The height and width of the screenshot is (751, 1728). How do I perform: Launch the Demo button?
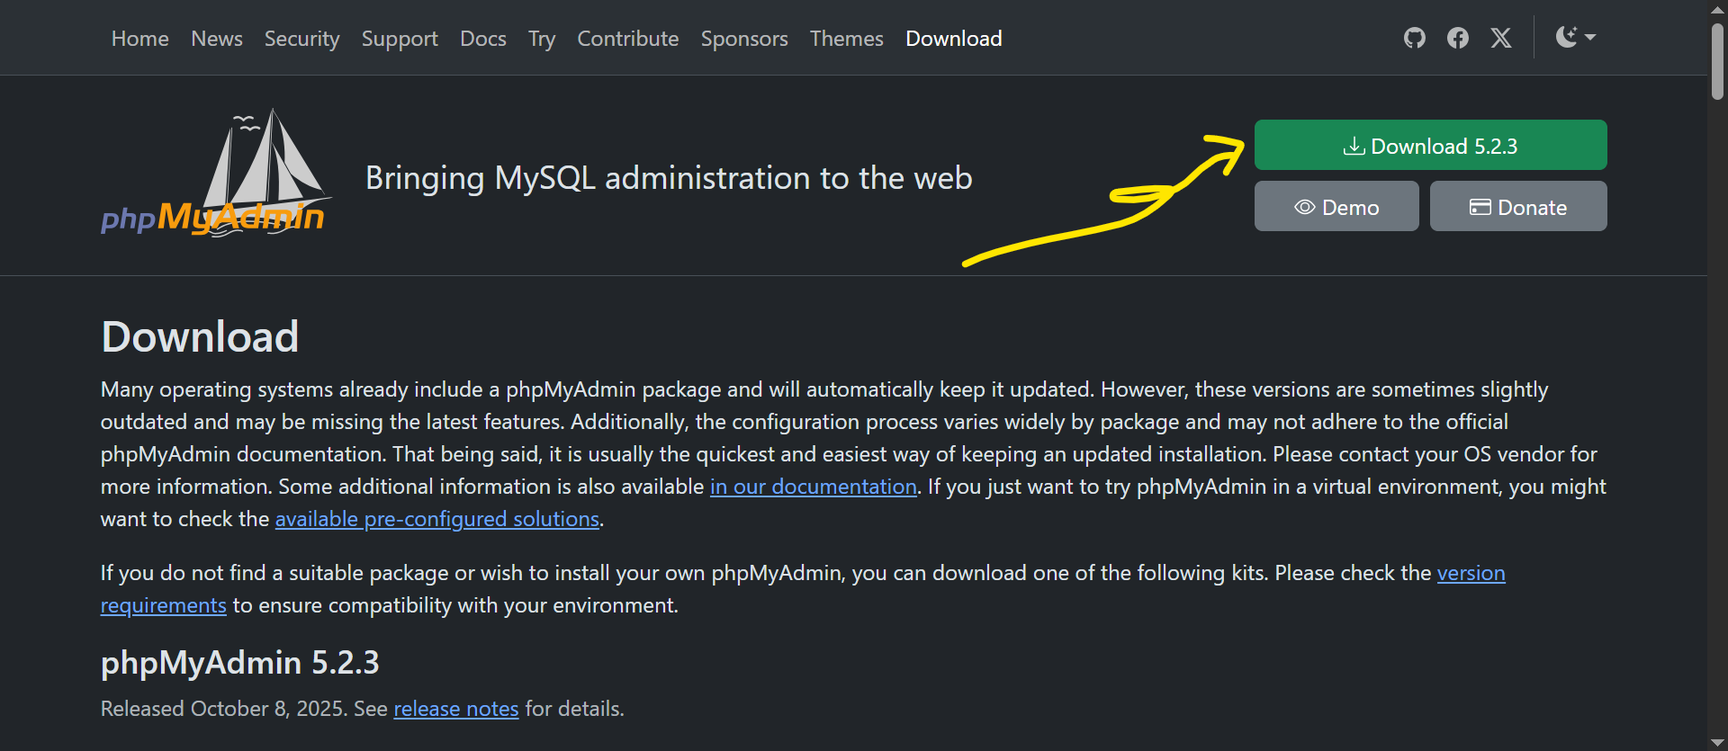click(1336, 206)
